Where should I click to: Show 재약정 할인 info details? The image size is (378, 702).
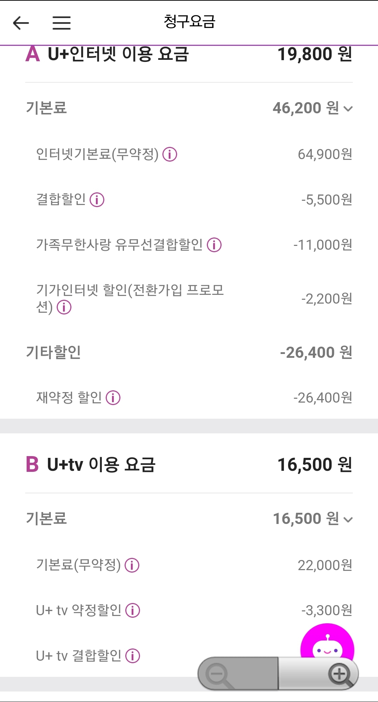[x=113, y=398]
